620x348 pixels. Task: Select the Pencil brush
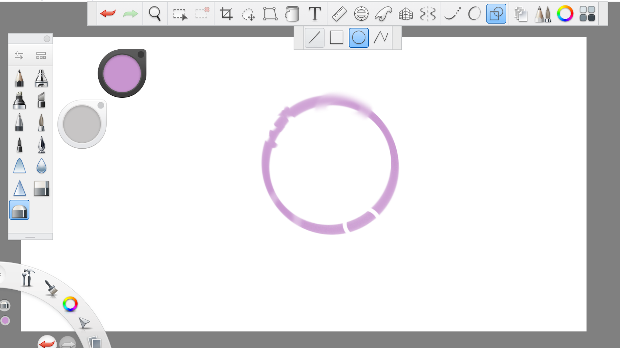click(19, 78)
